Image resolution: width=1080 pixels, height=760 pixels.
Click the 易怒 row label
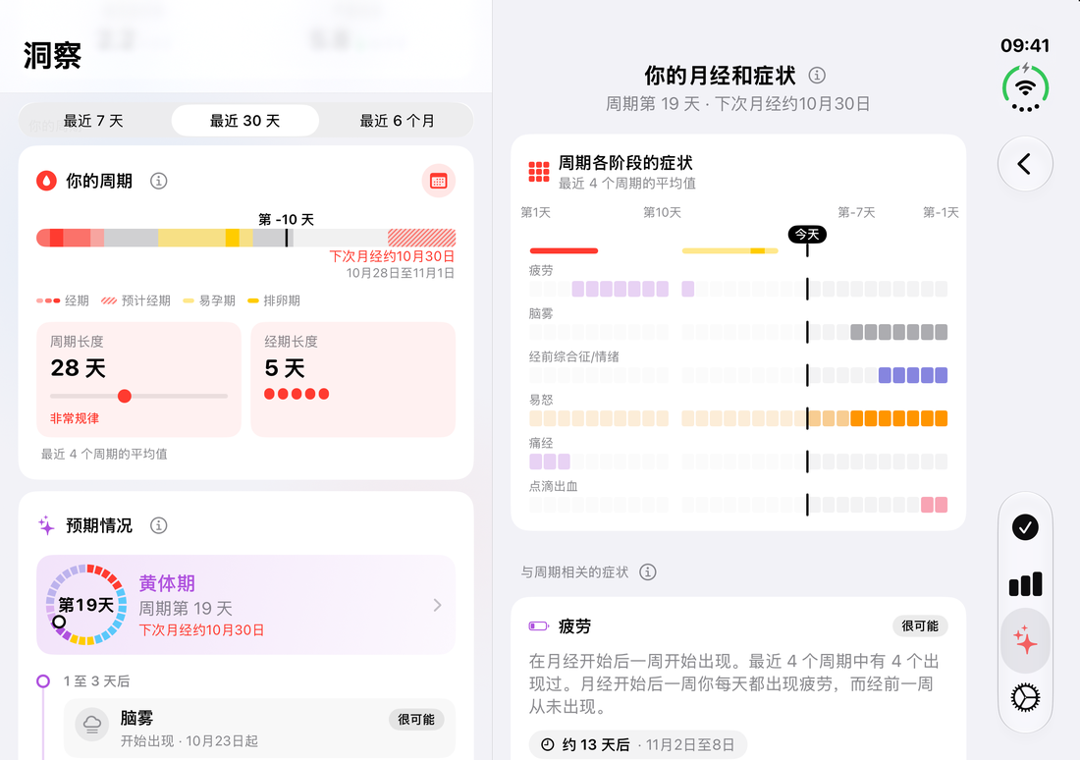click(541, 400)
